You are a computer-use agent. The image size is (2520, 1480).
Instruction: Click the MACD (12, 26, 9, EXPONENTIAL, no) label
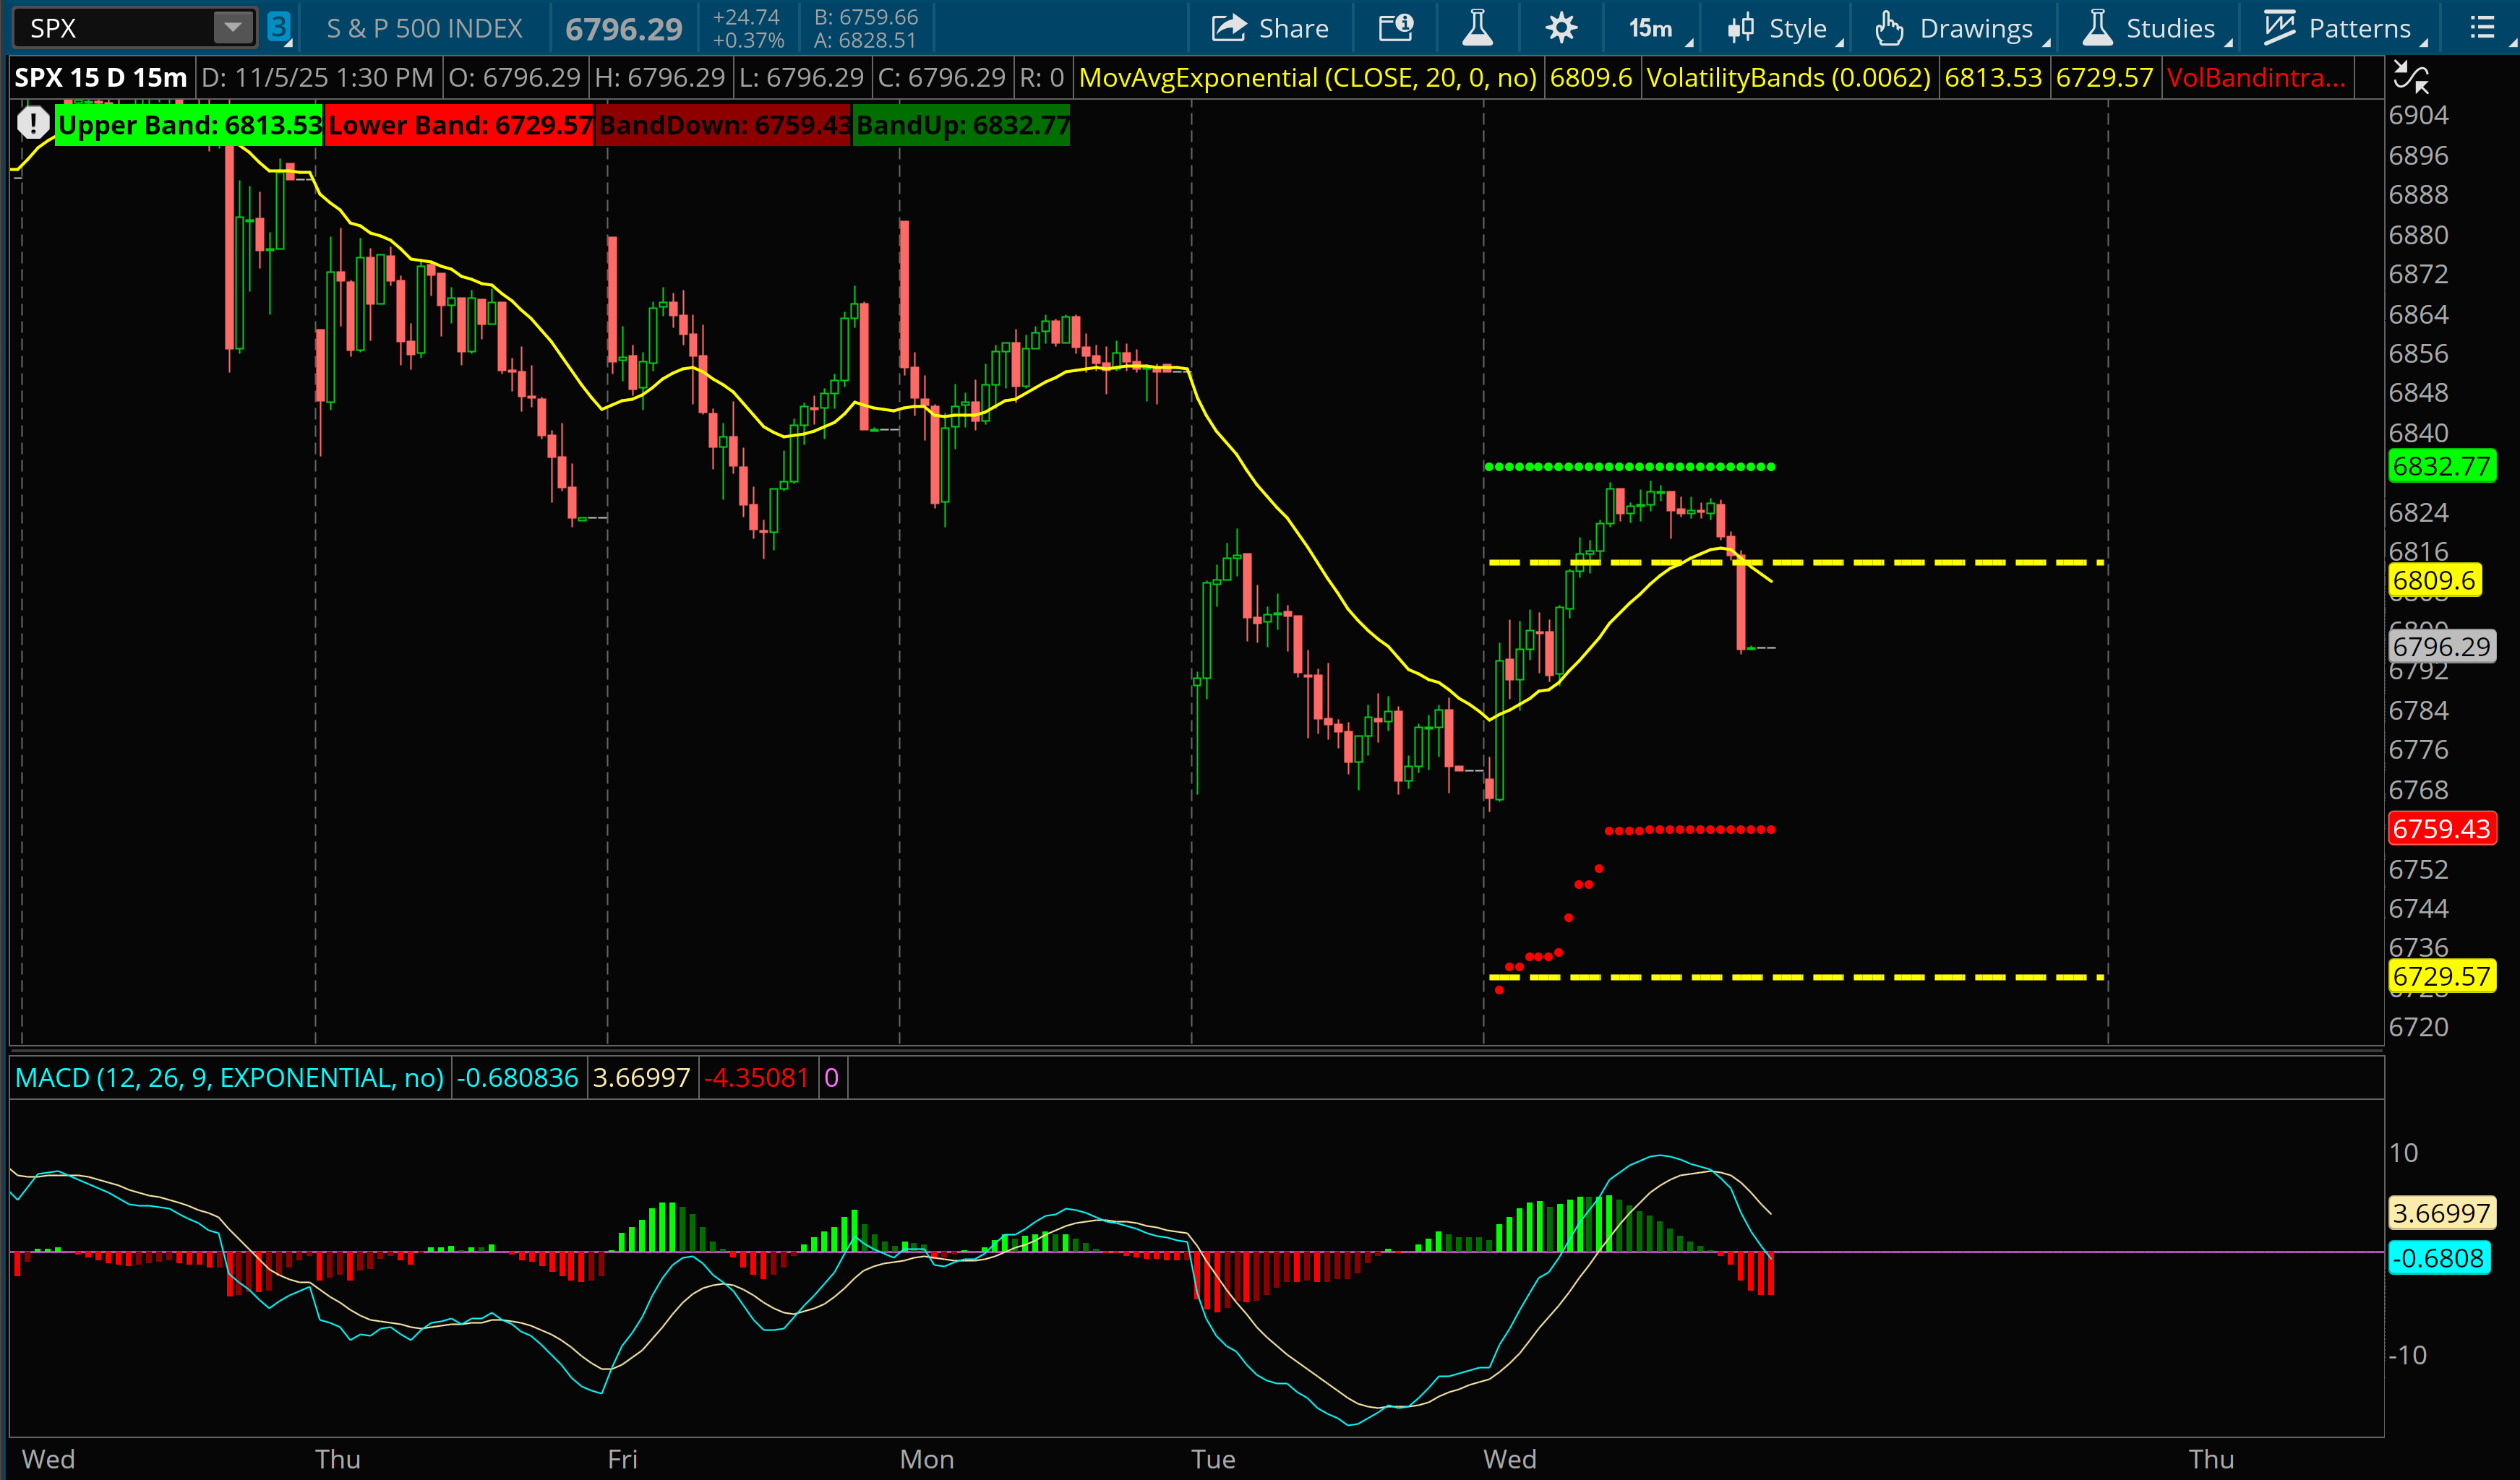click(x=229, y=1077)
